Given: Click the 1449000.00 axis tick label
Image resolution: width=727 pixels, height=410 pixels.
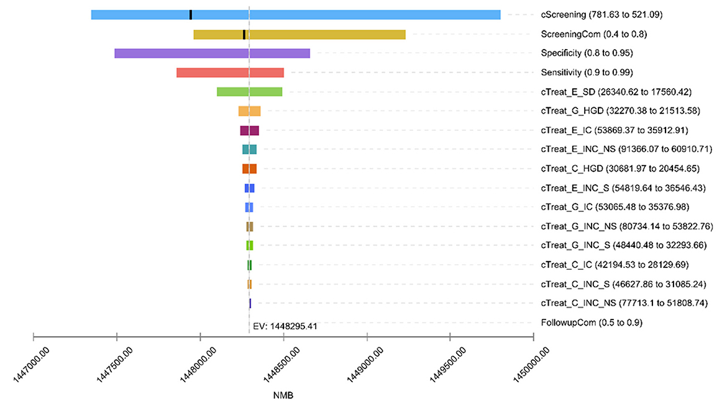Looking at the screenshot, I should coord(365,365).
